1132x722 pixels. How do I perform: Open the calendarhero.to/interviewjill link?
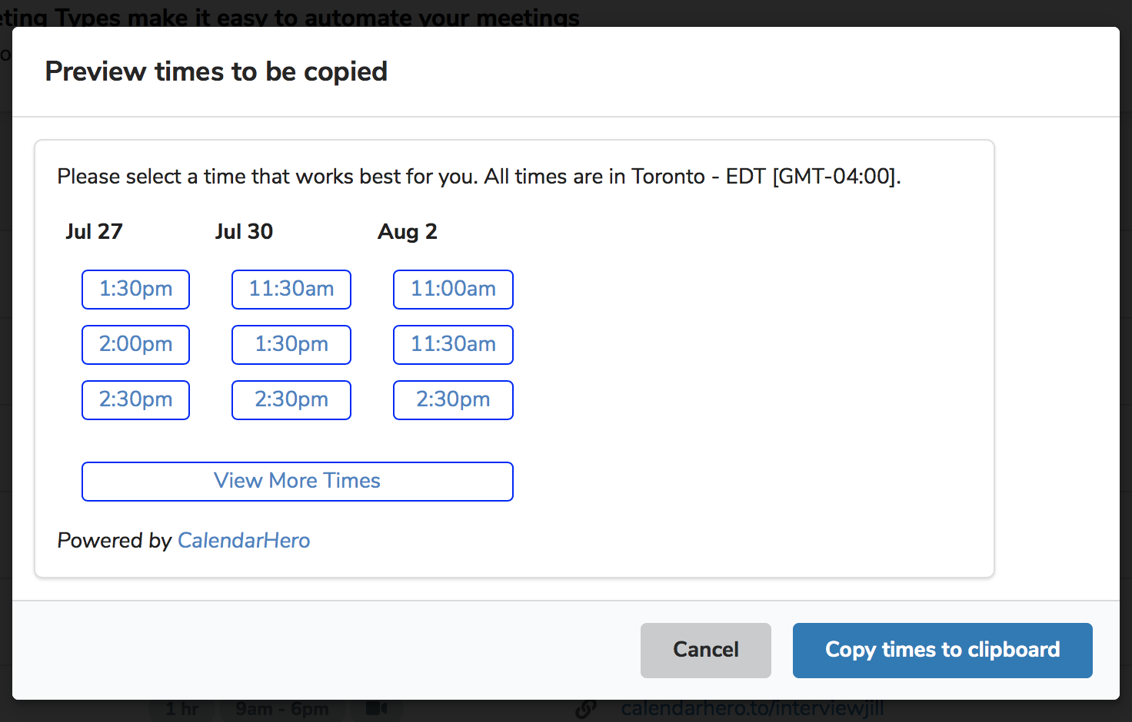[x=752, y=708]
